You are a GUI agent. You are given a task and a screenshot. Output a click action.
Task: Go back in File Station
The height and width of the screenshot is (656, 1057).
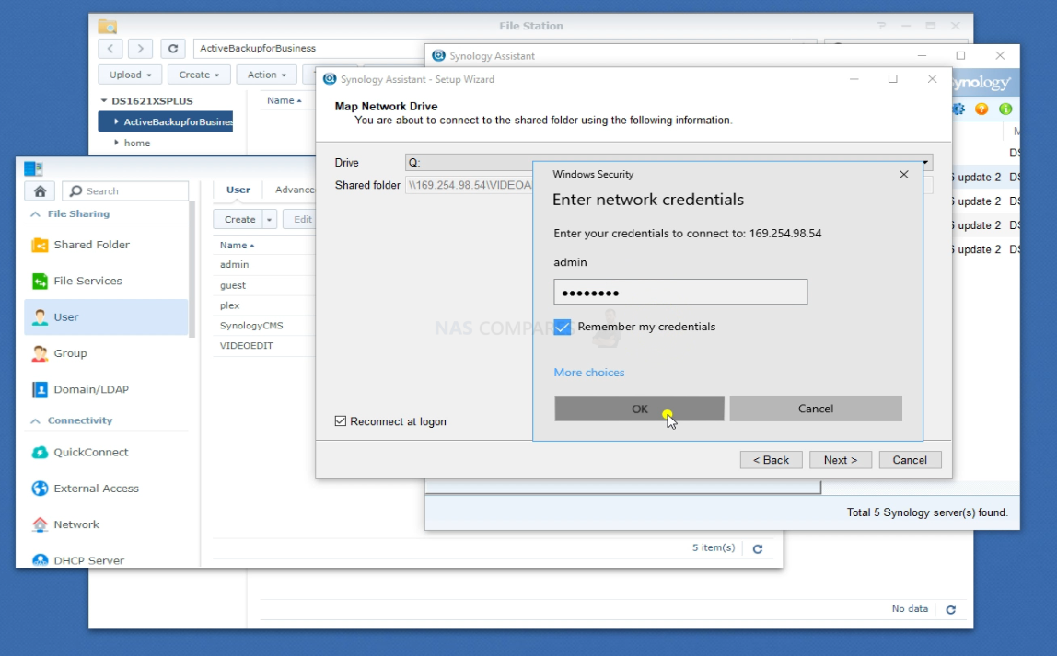pyautogui.click(x=110, y=49)
